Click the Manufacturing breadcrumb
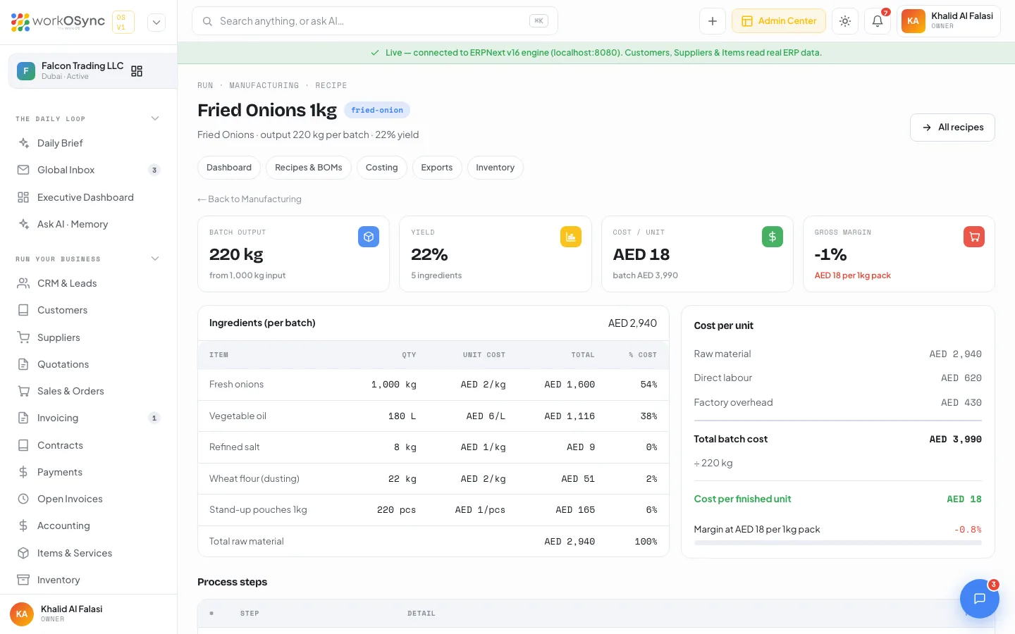The height and width of the screenshot is (634, 1015). click(264, 85)
